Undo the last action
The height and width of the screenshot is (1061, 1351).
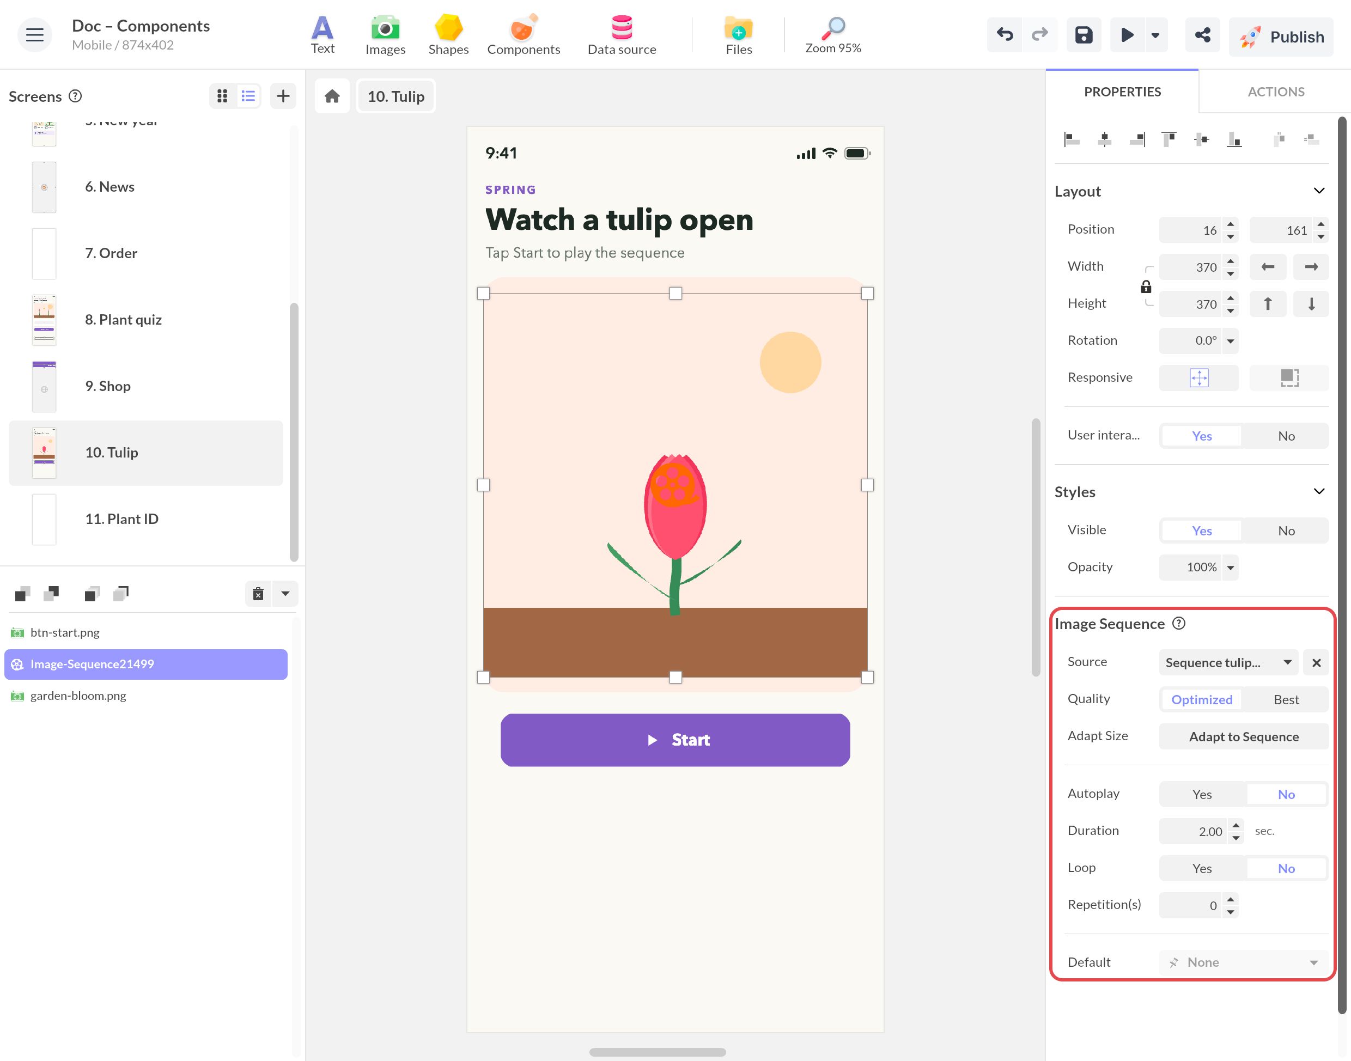pos(1005,35)
